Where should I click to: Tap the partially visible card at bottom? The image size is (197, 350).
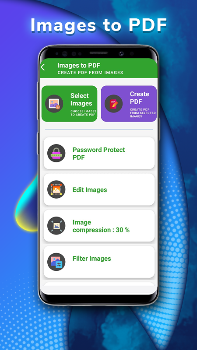[x=99, y=284]
